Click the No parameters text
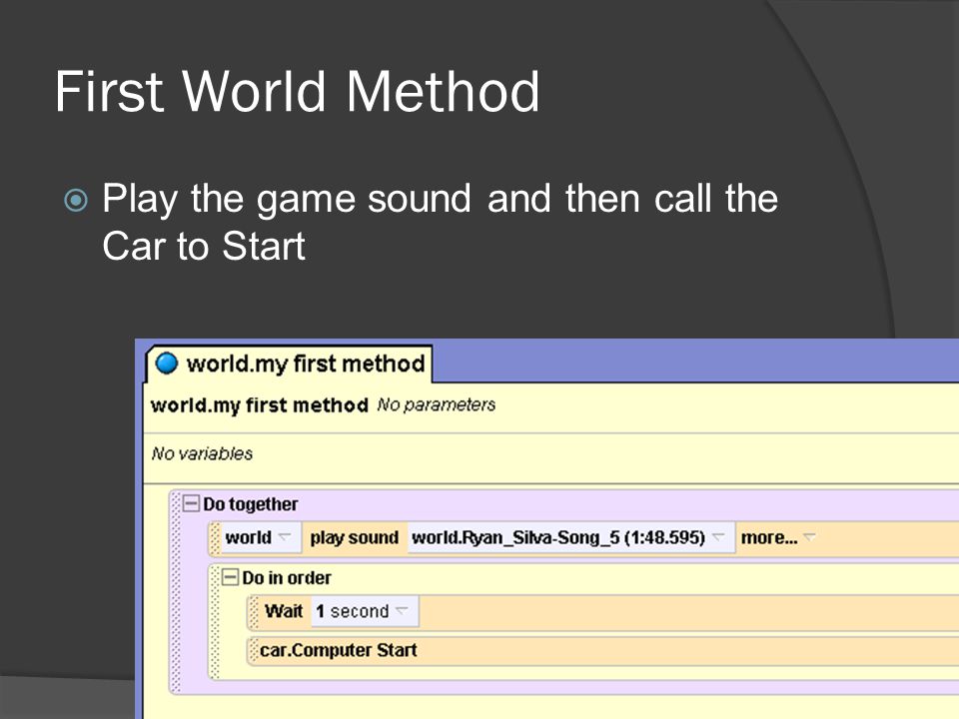959x719 pixels. tap(437, 404)
